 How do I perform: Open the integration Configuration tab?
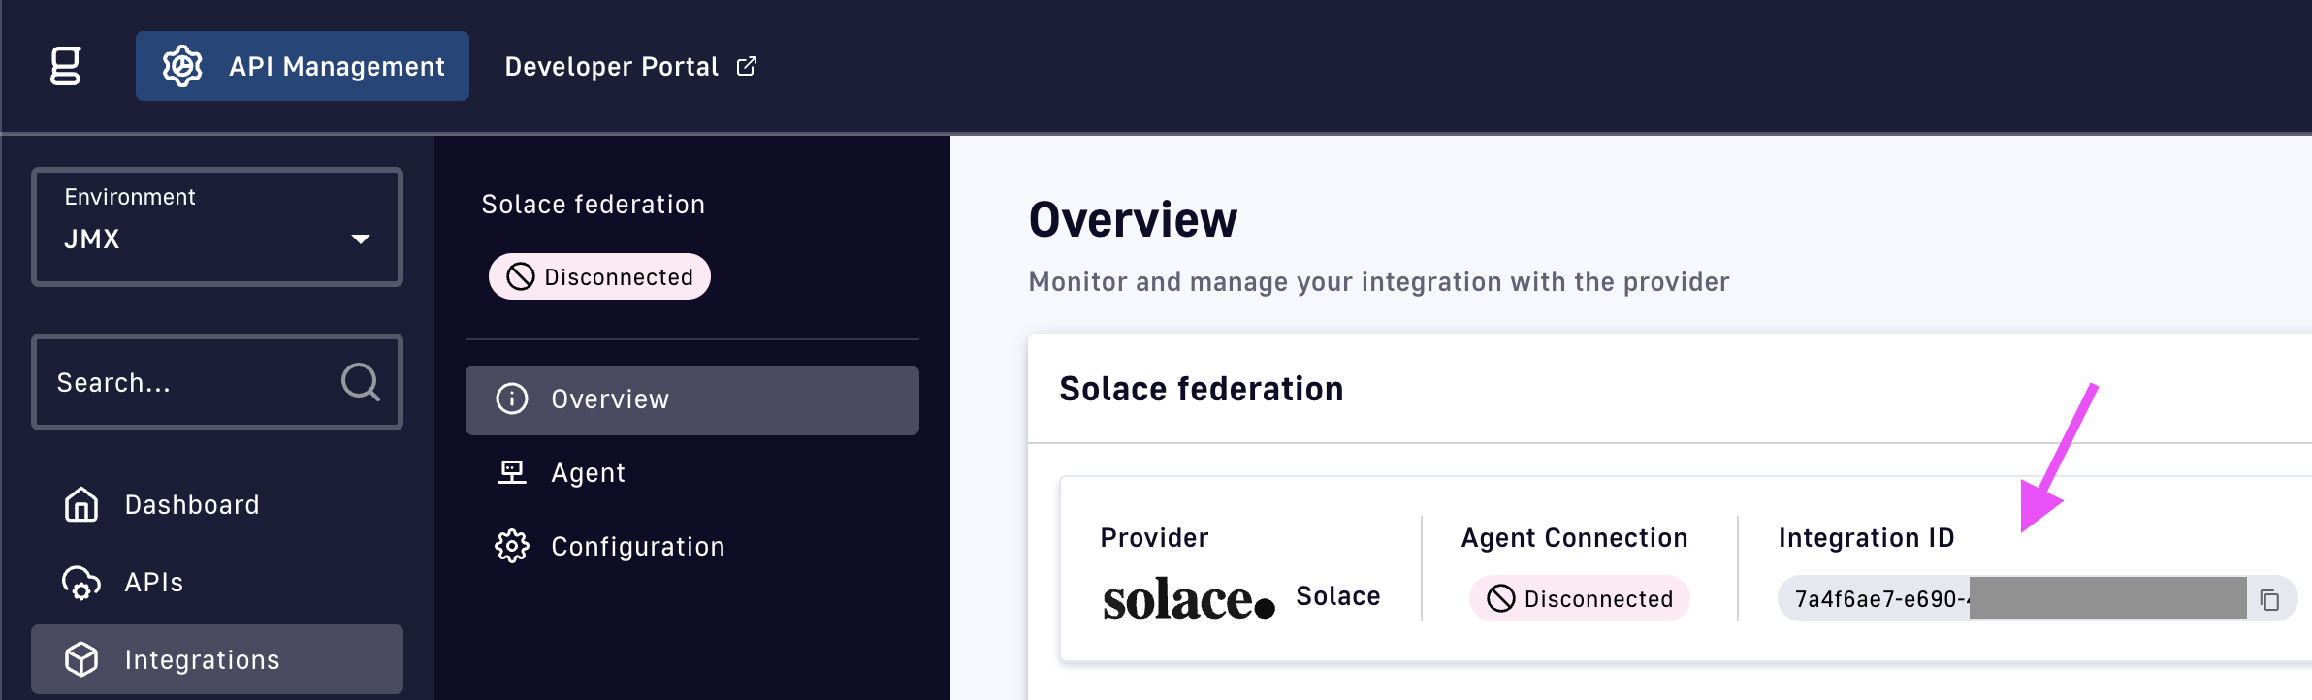pyautogui.click(x=637, y=547)
